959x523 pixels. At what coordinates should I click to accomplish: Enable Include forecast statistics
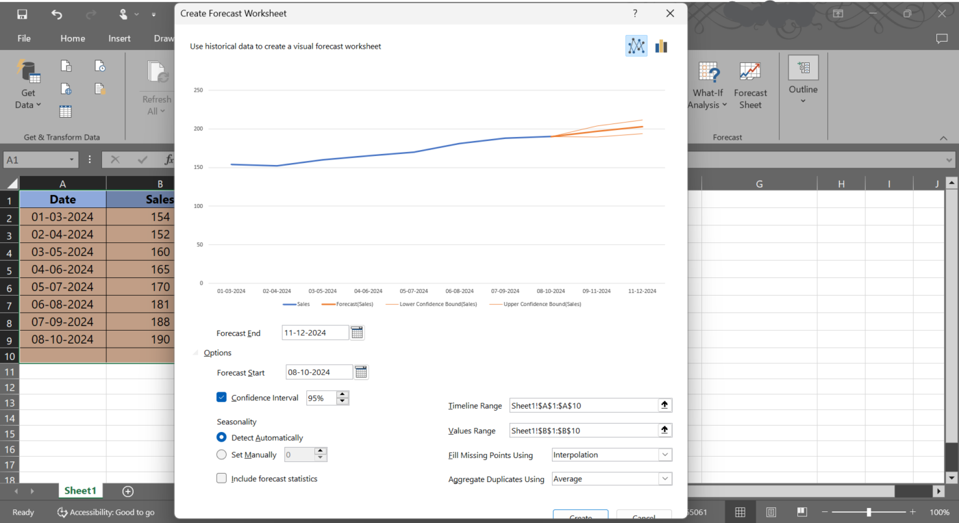pyautogui.click(x=221, y=479)
